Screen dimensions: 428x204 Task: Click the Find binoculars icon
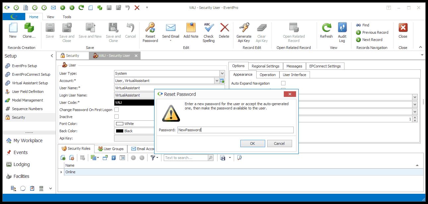358,25
